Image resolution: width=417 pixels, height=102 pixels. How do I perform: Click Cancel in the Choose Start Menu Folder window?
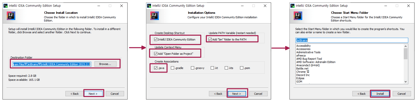(401, 94)
